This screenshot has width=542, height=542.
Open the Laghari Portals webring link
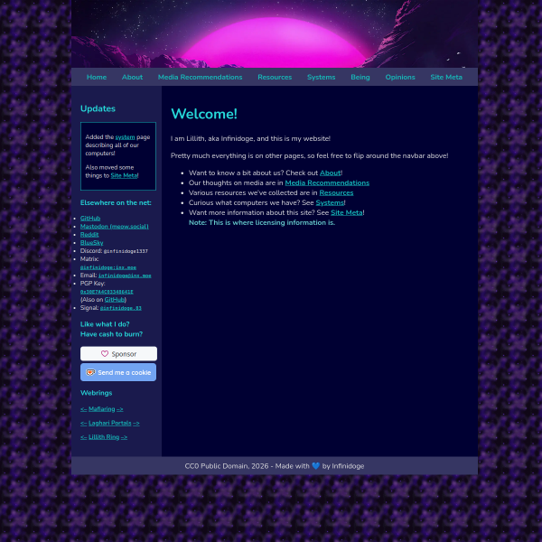110,423
